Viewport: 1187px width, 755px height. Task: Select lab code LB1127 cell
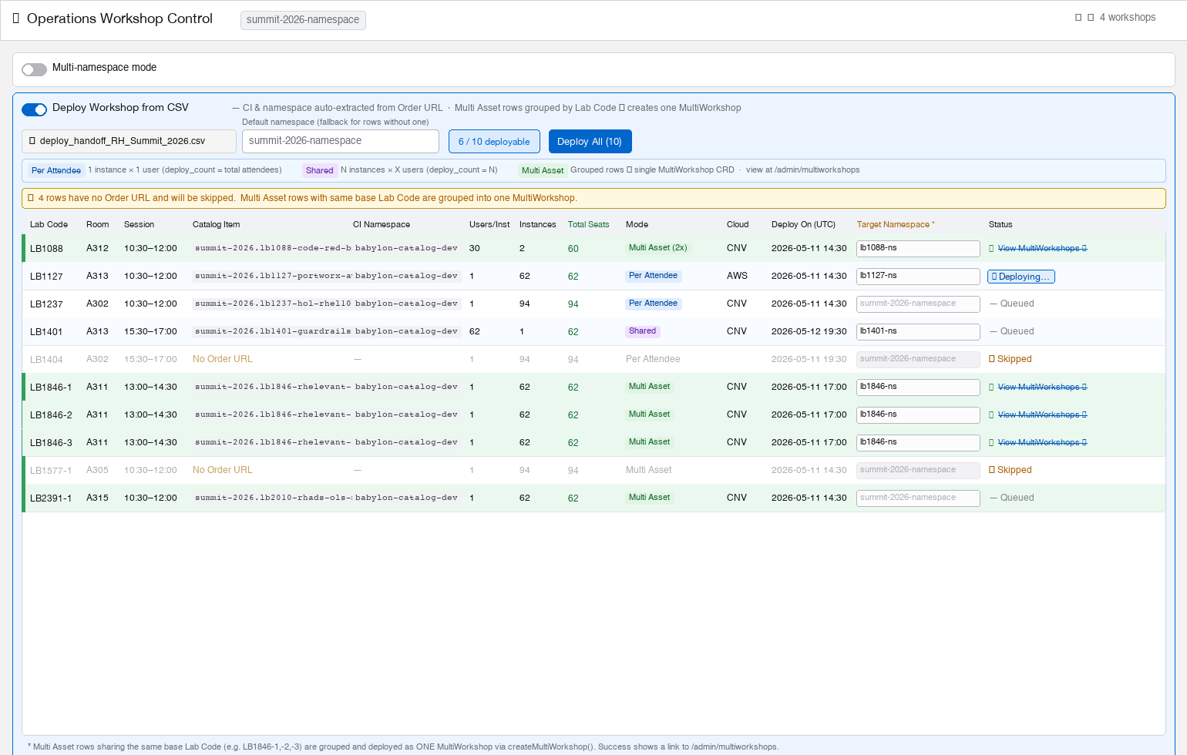tap(46, 277)
